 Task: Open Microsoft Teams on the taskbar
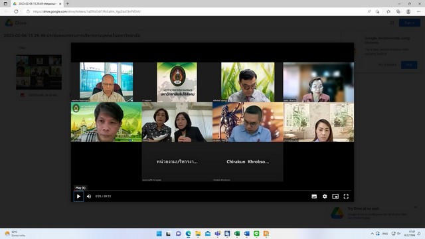[x=217, y=234]
